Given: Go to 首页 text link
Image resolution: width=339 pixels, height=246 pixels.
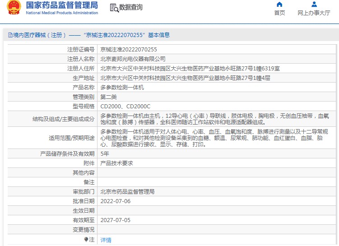Looking at the screenshot, I should (x=279, y=13).
